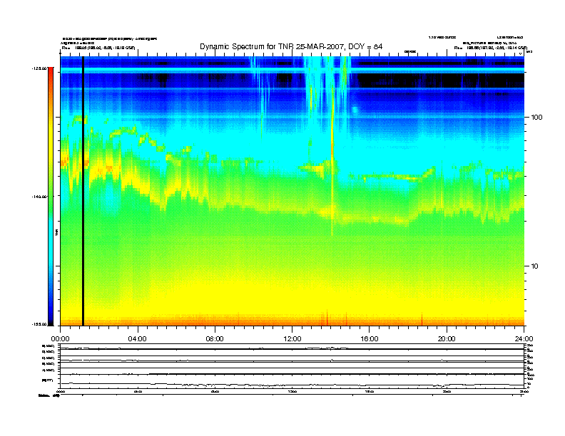The width and height of the screenshot is (565, 436).
Task: Click the 08:00 time axis label
Action: (215, 339)
